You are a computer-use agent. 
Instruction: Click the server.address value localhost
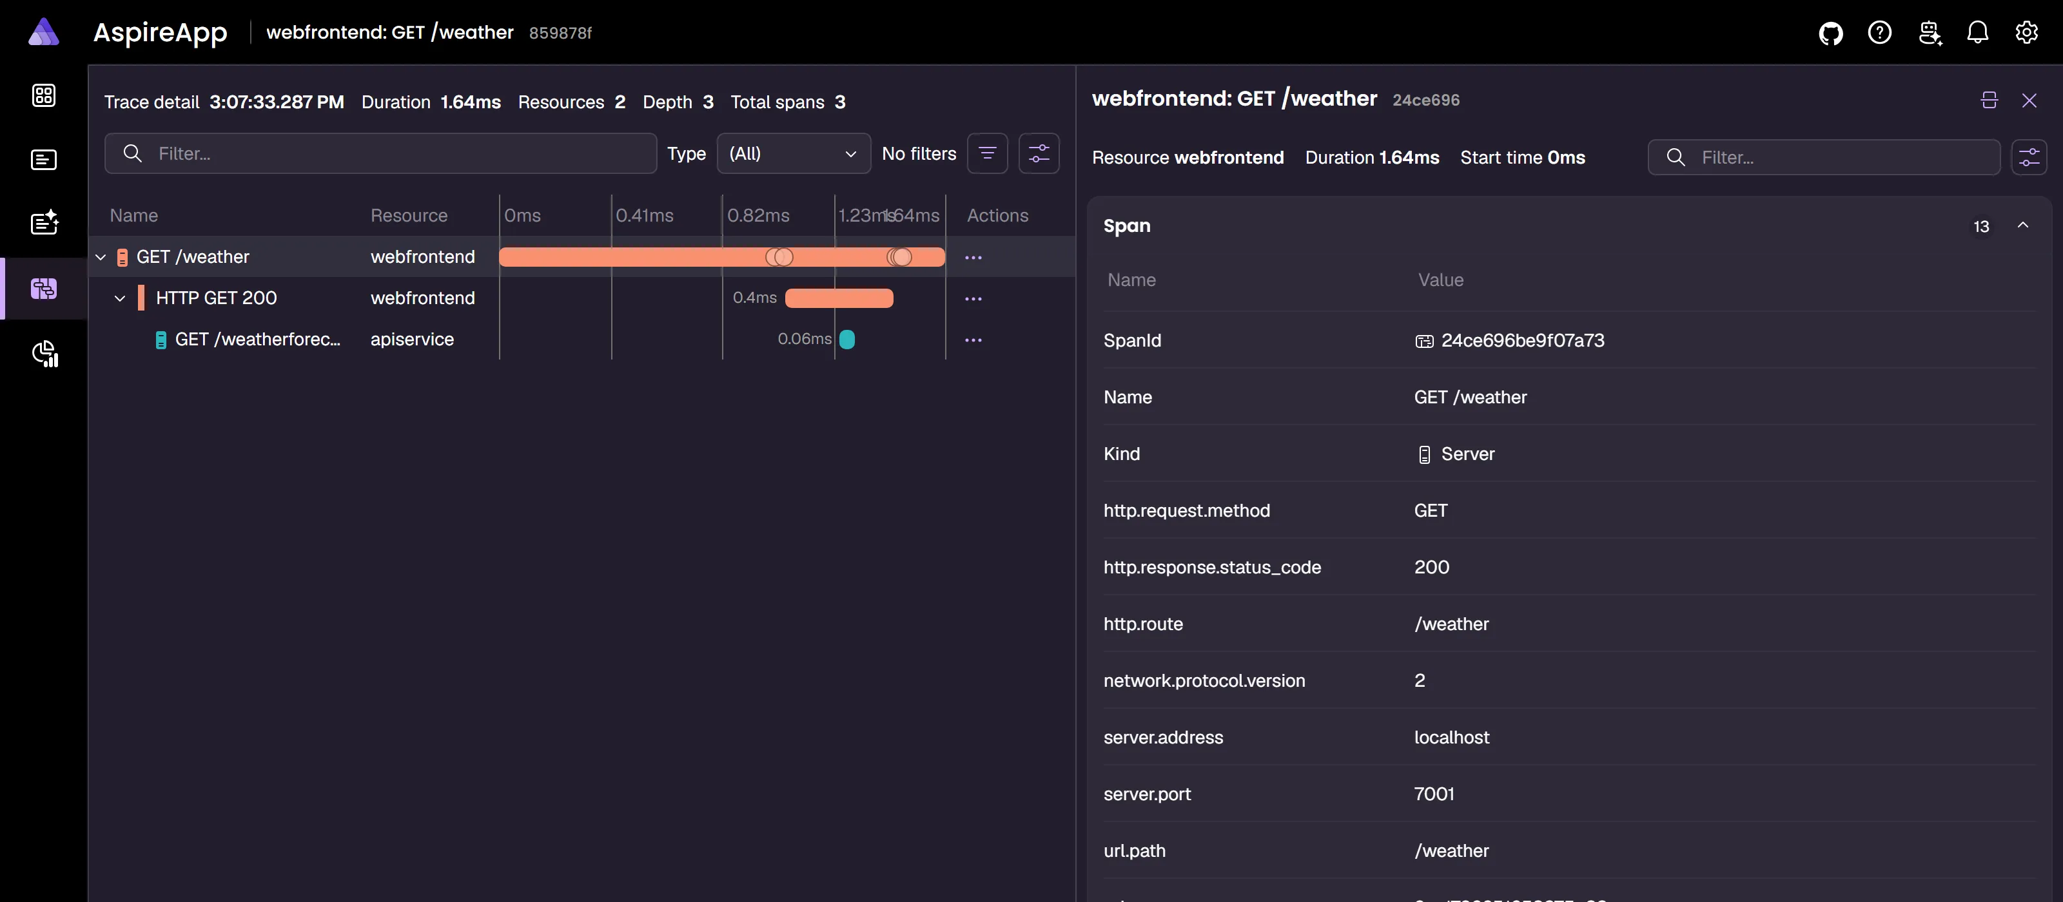(x=1451, y=737)
